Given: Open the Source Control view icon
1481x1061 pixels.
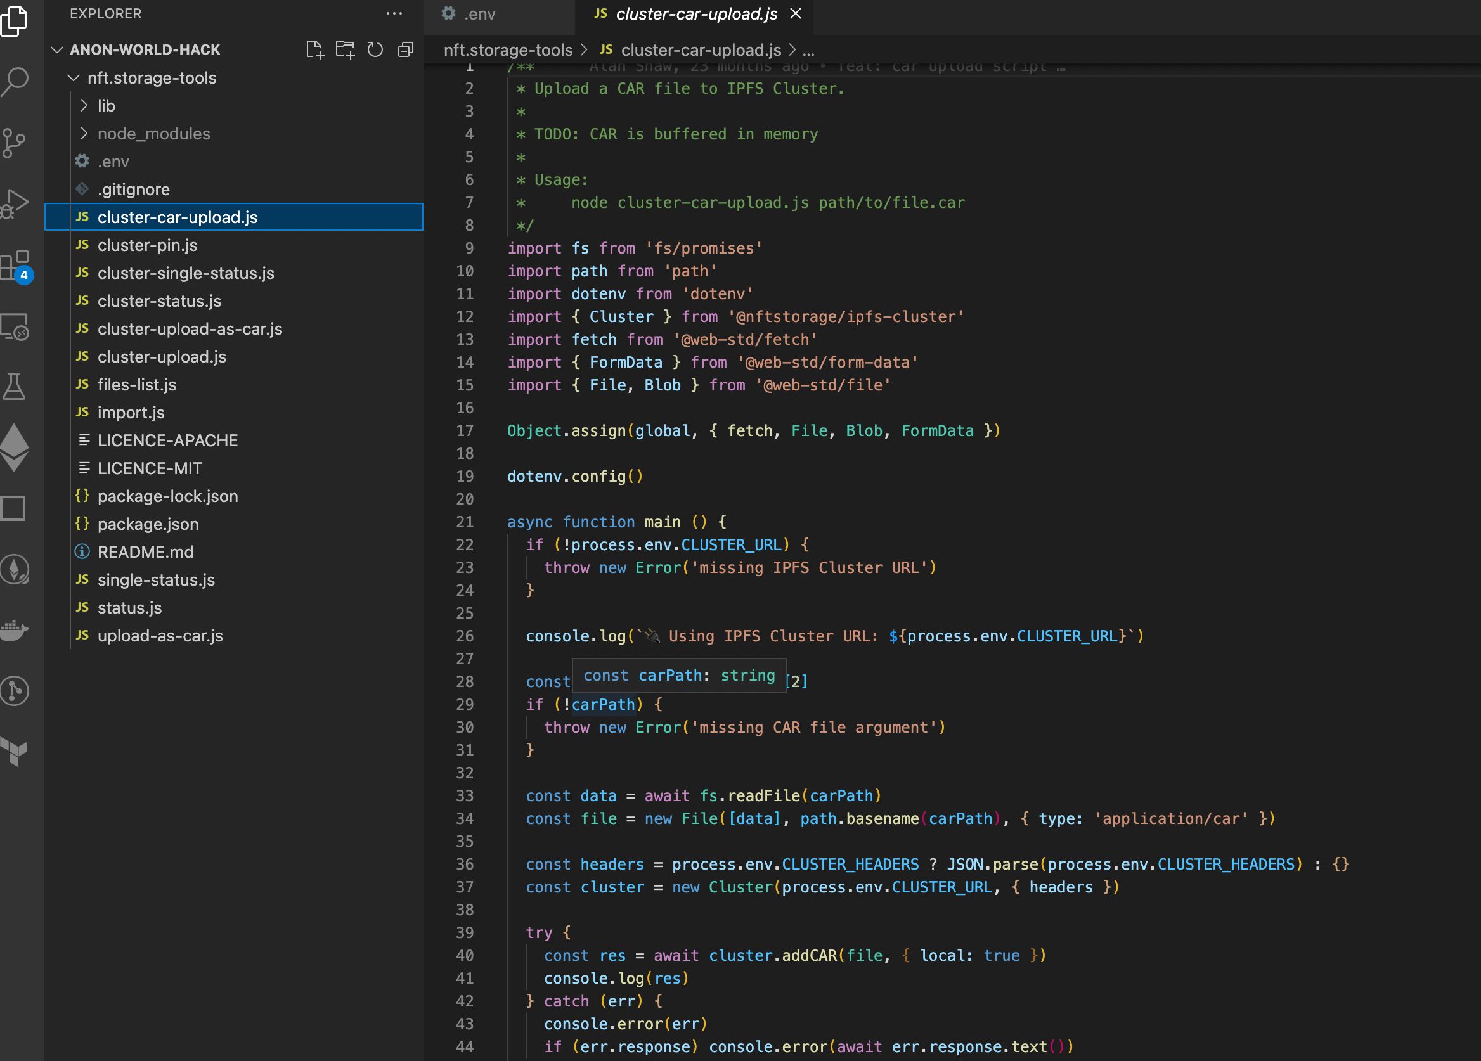Looking at the screenshot, I should [x=15, y=143].
